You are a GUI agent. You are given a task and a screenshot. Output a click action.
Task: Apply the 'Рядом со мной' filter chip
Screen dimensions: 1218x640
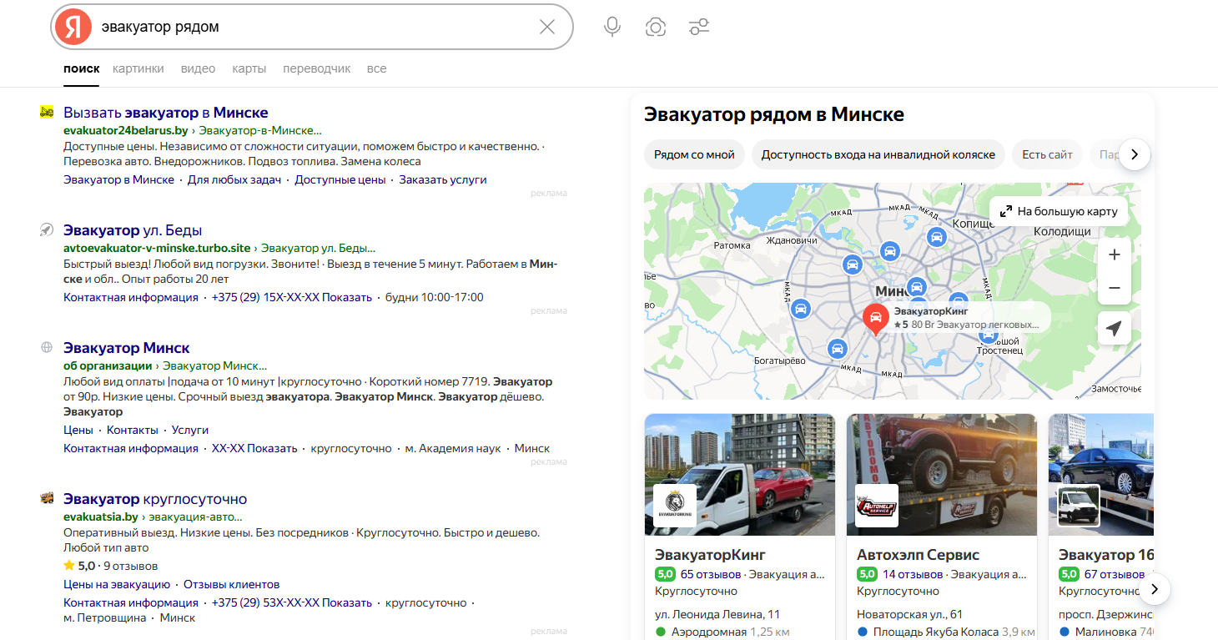694,154
